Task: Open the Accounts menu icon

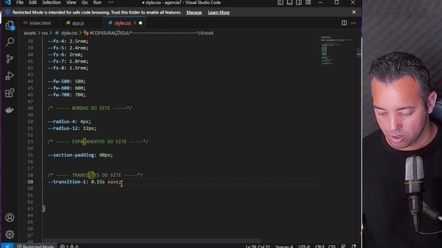Action: coord(10,218)
